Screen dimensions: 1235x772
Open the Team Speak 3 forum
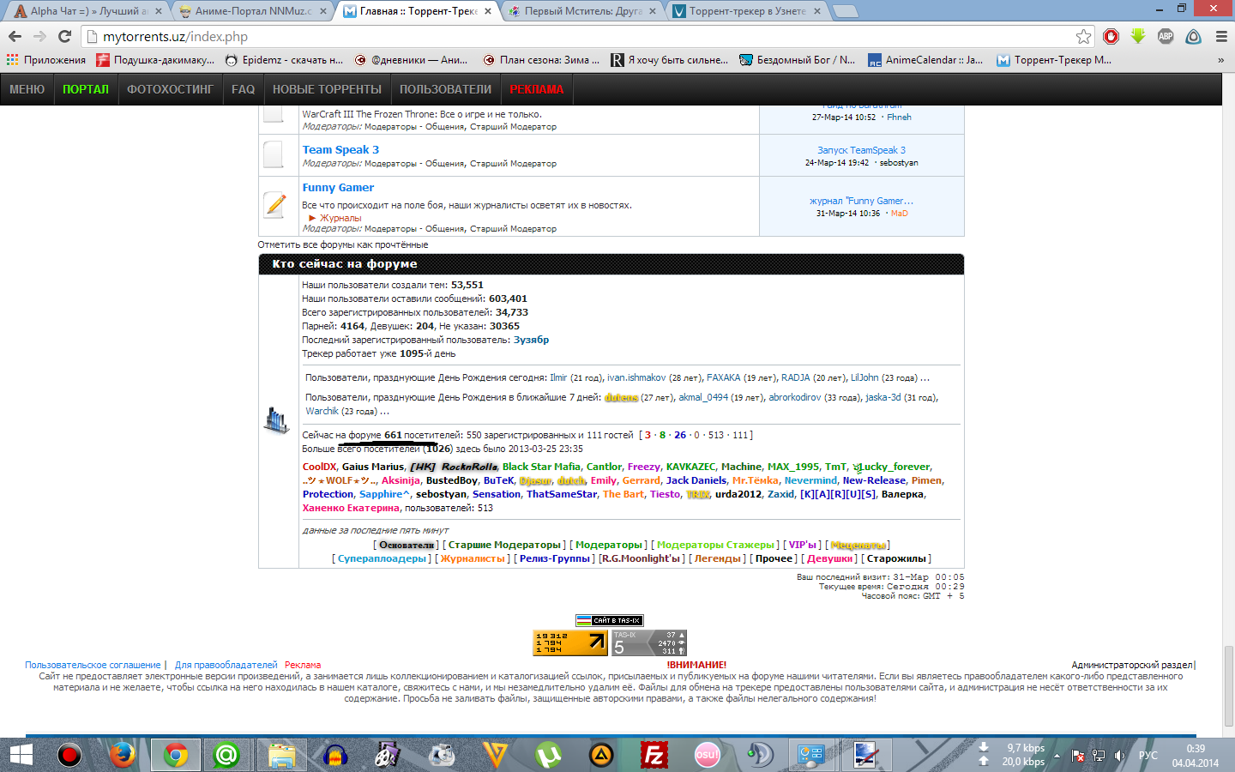tap(340, 149)
